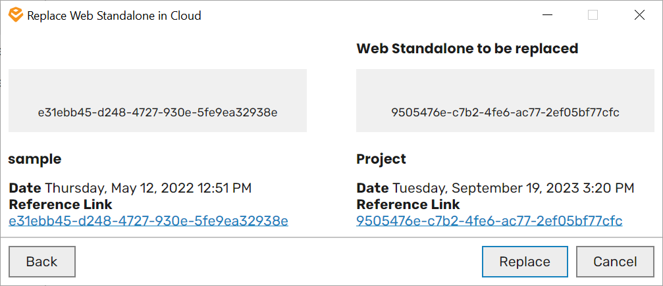Viewport: 663px width, 286px height.
Task: Click the disabled maximize window button
Action: tap(593, 15)
